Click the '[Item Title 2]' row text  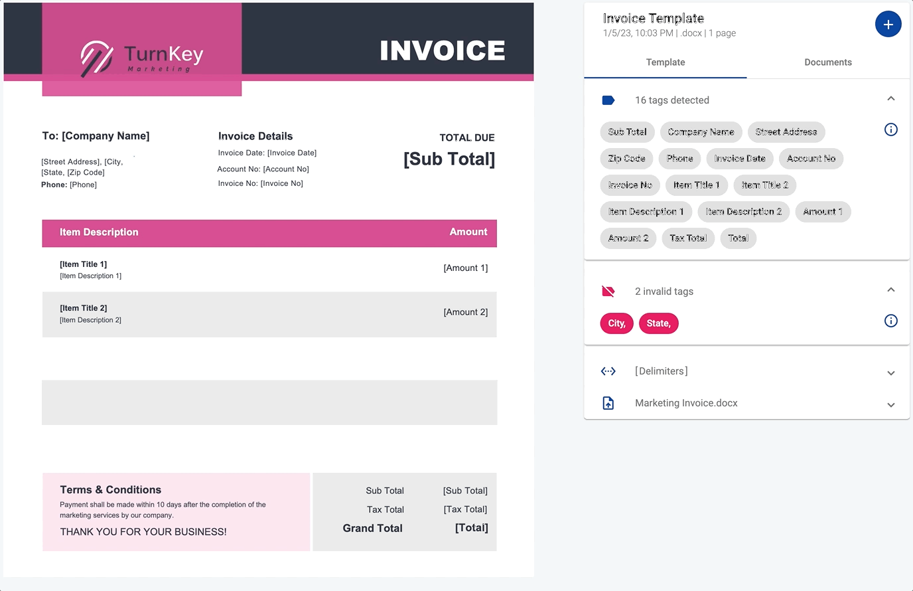point(83,308)
